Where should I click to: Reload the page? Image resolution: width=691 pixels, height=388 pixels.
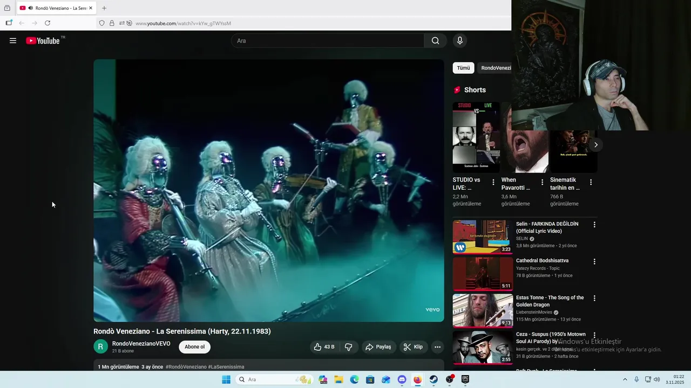coord(48,23)
